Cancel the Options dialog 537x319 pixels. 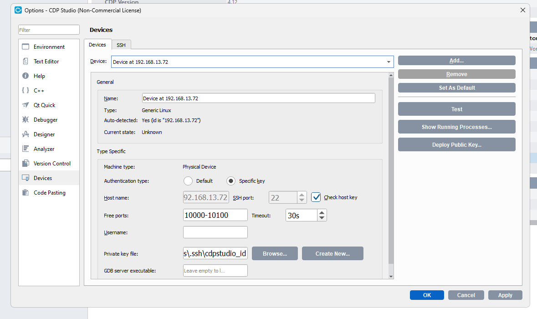coord(466,295)
